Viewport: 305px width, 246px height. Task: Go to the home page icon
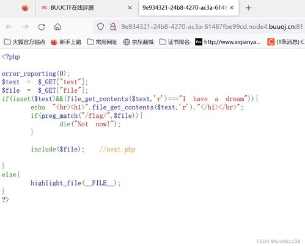(x=57, y=27)
